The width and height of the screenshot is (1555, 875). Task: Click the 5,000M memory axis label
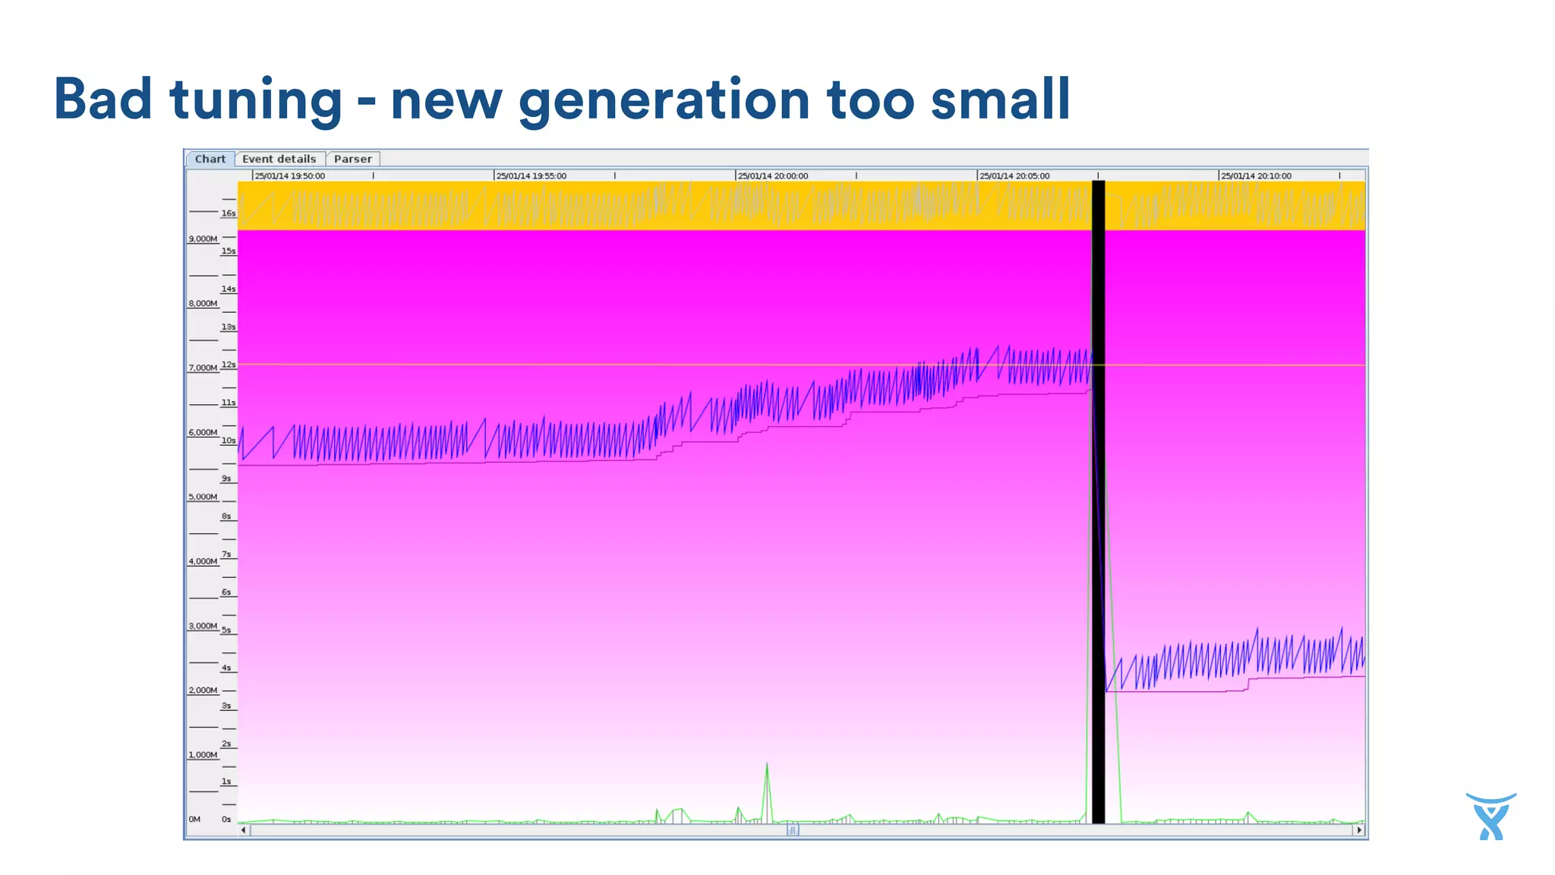(203, 497)
